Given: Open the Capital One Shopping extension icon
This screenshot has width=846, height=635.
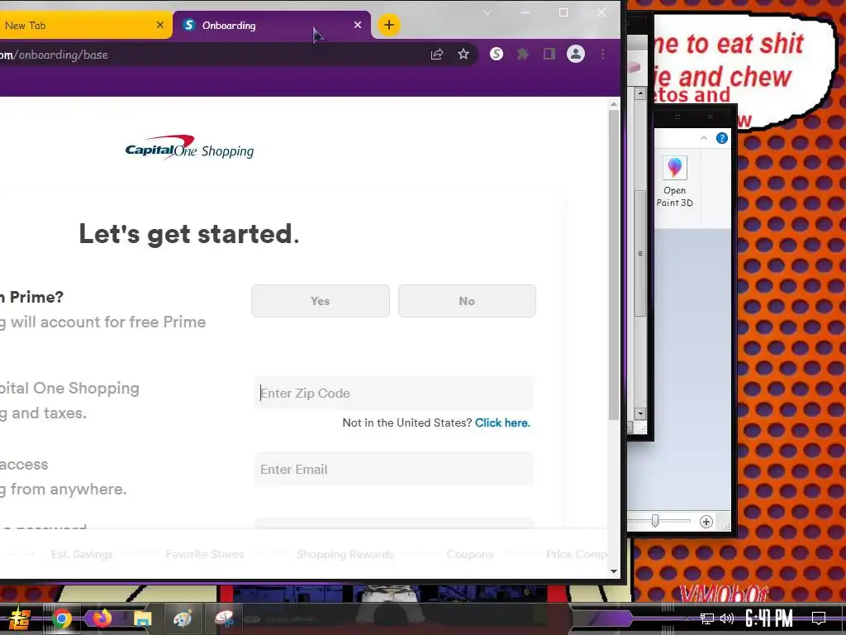Looking at the screenshot, I should coord(497,54).
